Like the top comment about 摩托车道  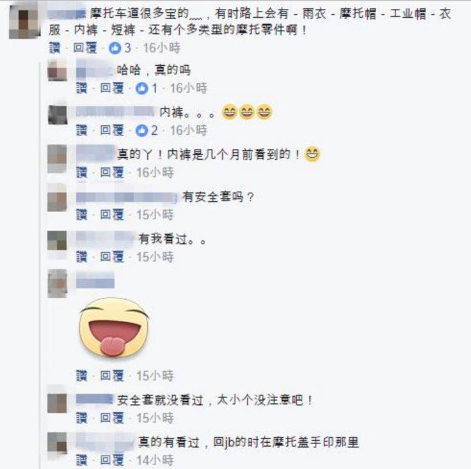tap(54, 48)
